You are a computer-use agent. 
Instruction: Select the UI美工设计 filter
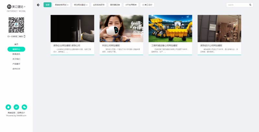click(147, 5)
